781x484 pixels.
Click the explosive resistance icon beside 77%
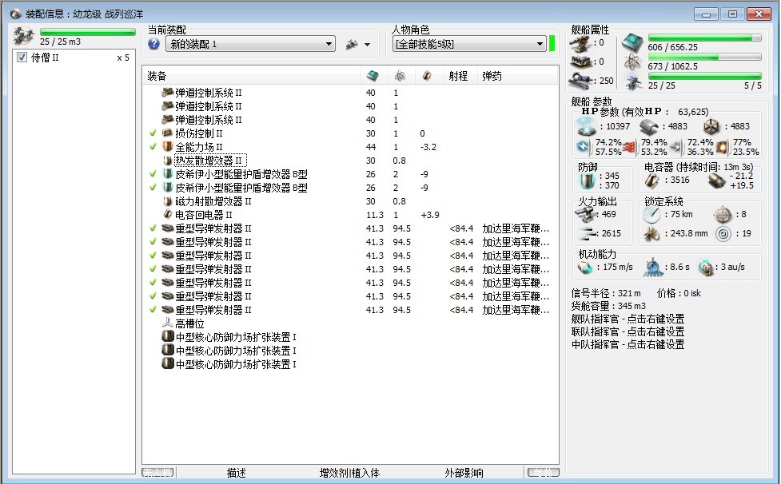point(723,147)
